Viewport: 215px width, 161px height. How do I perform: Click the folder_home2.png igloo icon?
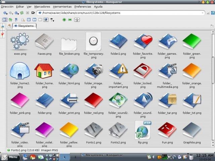pyautogui.click(x=19, y=71)
